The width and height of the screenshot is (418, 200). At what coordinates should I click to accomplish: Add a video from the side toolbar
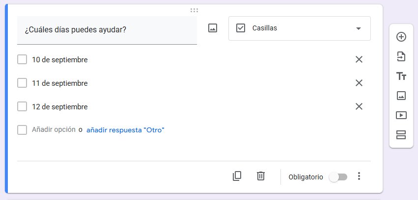click(x=401, y=115)
